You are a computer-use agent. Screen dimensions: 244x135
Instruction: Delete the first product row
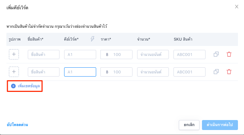tap(229, 54)
